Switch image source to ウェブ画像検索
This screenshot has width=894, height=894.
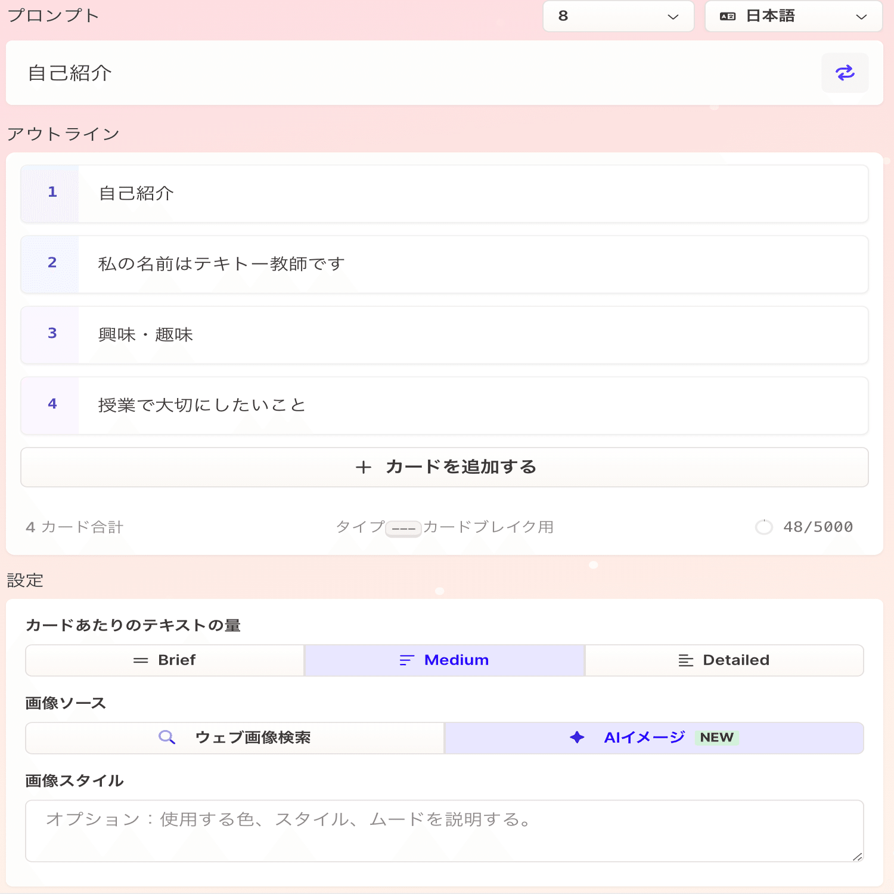(x=234, y=737)
